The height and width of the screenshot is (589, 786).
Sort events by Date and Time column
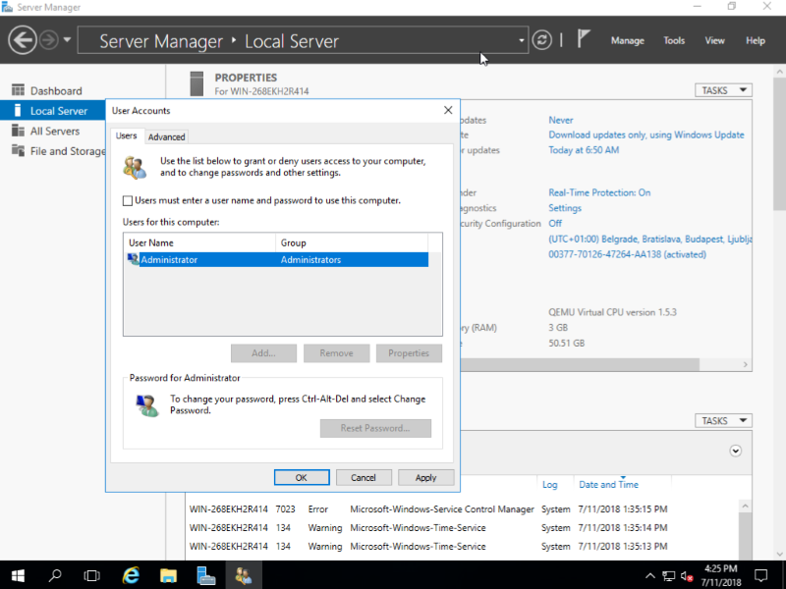click(x=608, y=484)
